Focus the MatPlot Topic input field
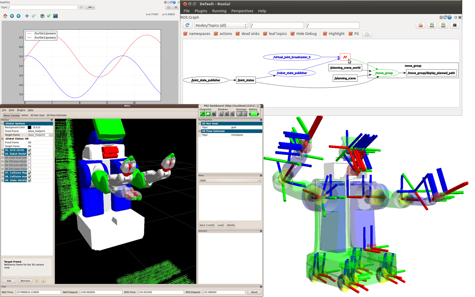Screen dimensions: 475x297 pos(42,7)
